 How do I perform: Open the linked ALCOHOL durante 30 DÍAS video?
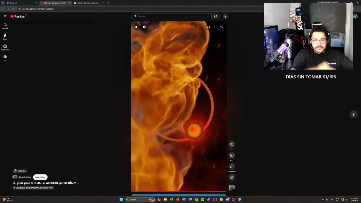[33, 188]
